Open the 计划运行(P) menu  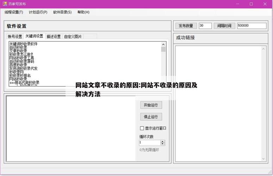click(38, 12)
